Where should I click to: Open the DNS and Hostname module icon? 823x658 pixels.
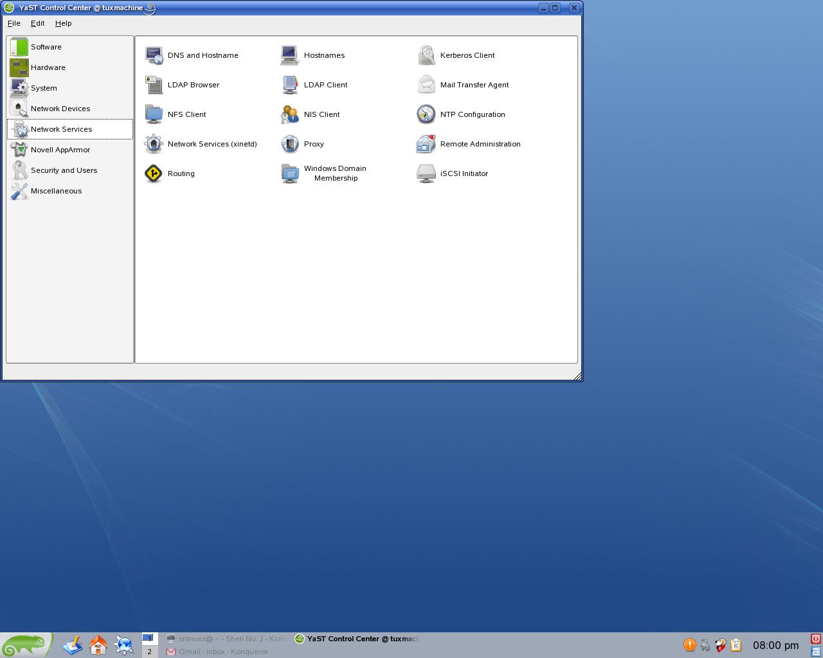pos(154,55)
